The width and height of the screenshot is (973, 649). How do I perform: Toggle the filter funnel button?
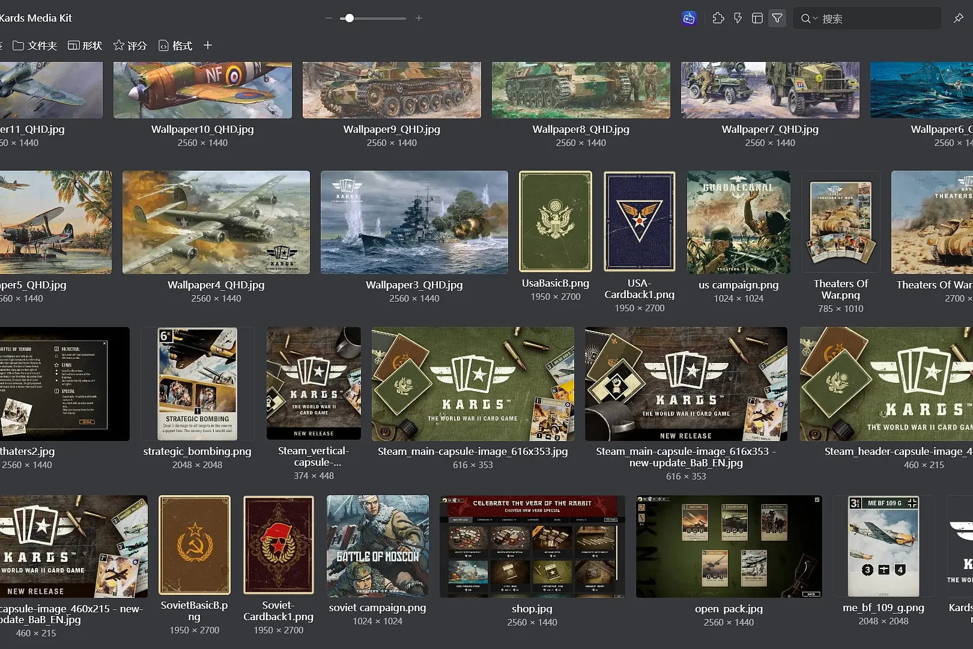tap(777, 19)
